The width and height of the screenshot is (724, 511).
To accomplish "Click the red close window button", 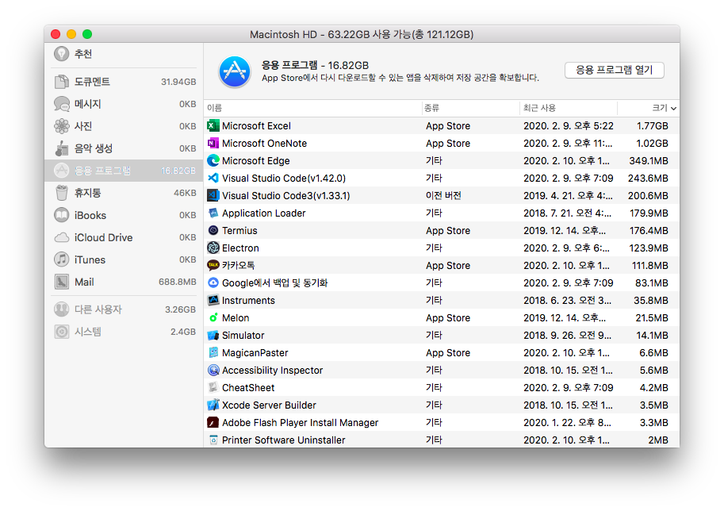I will [56, 34].
